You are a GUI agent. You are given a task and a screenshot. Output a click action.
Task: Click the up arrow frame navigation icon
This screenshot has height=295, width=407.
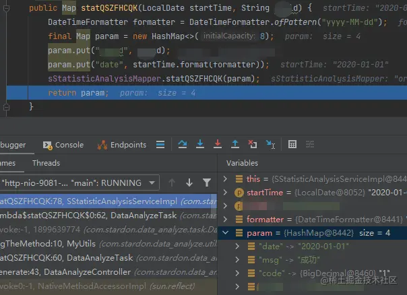click(x=172, y=183)
